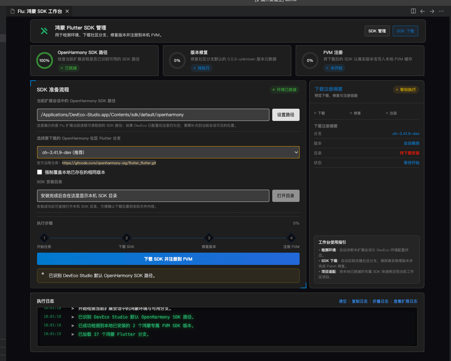Navigate forward with the right arrow icon
This screenshot has height=361, width=451.
tap(432, 11)
